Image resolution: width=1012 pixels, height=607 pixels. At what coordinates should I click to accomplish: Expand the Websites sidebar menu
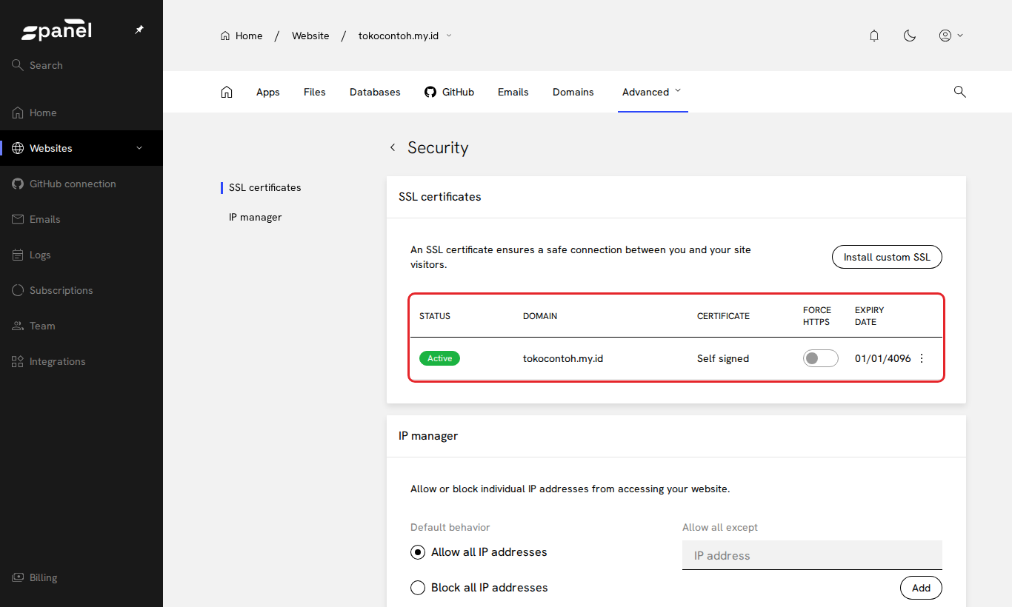(x=139, y=148)
